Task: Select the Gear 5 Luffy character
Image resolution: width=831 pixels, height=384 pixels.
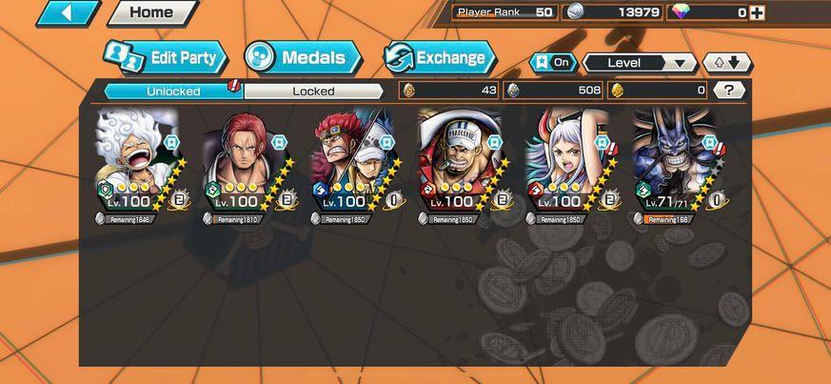Action: (x=141, y=159)
